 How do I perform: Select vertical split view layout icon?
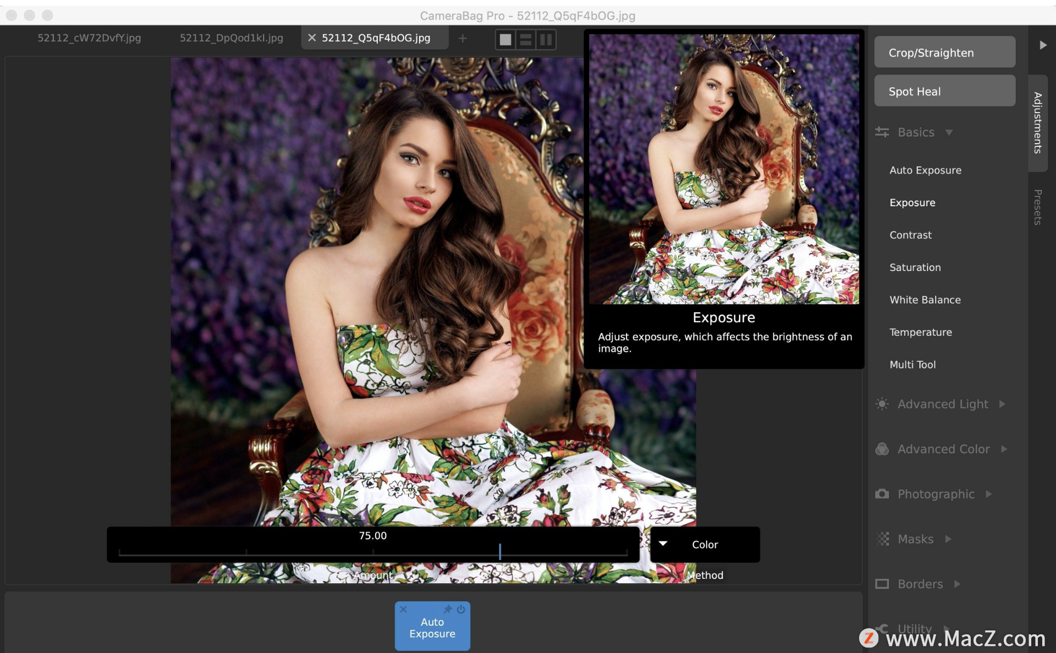(546, 40)
